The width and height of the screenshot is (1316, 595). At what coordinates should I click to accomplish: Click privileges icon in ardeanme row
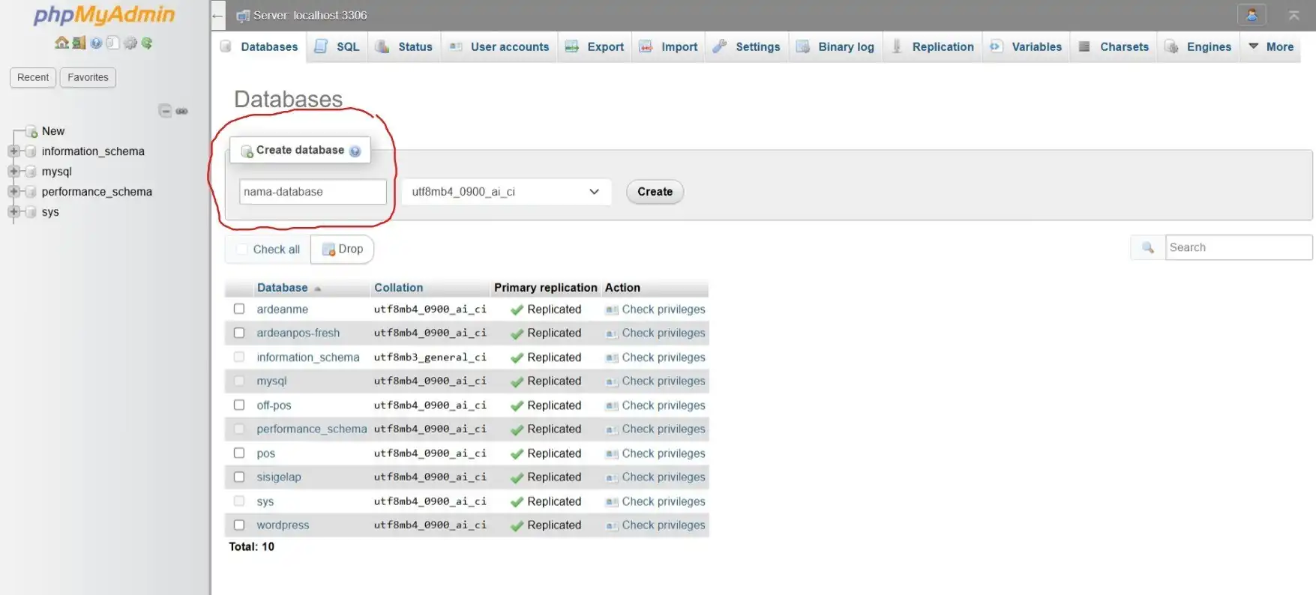click(x=612, y=309)
